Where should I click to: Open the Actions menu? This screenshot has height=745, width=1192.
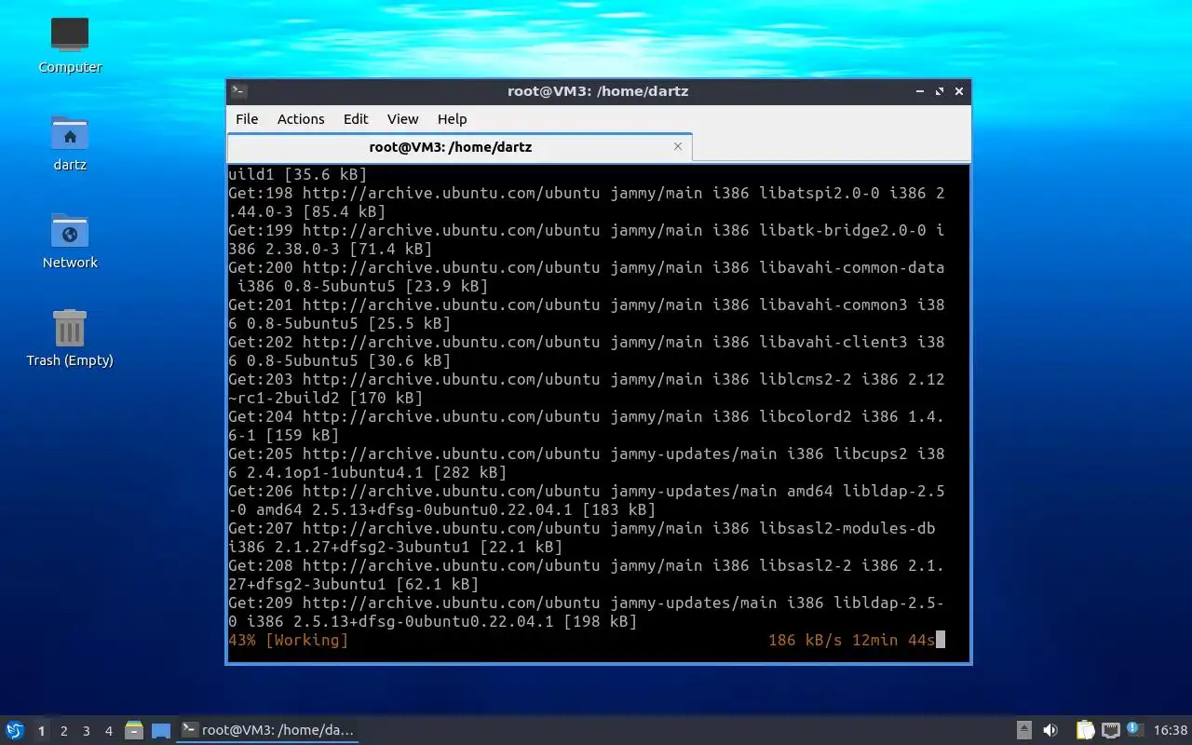pos(301,119)
